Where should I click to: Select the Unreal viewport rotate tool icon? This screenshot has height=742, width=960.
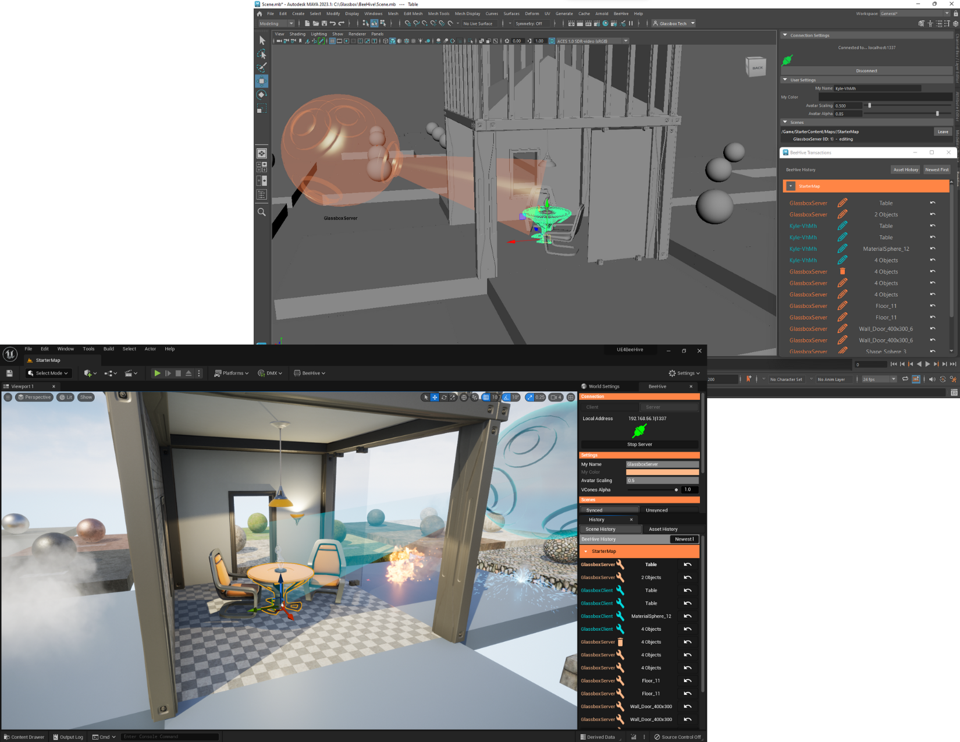coord(444,397)
